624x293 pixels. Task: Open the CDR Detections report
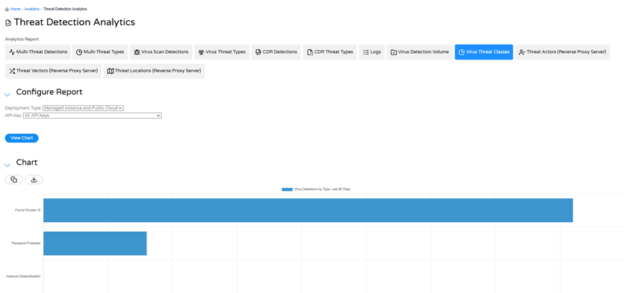click(x=275, y=52)
